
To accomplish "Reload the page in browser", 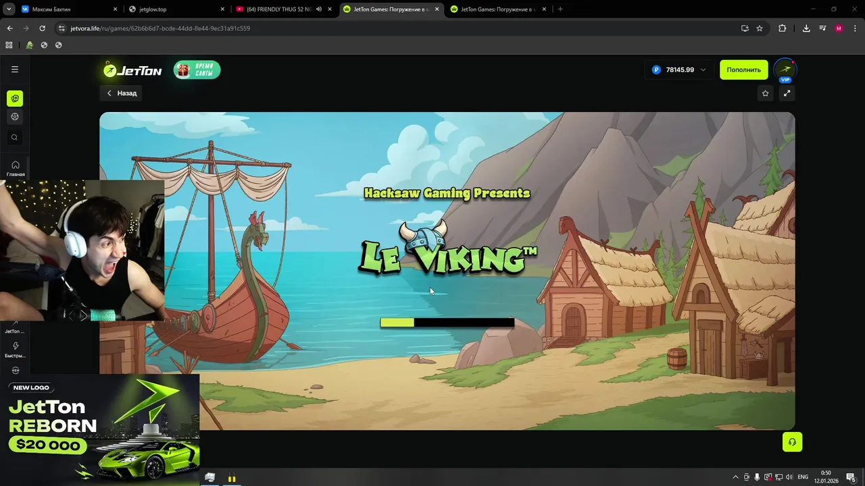I will click(x=42, y=28).
